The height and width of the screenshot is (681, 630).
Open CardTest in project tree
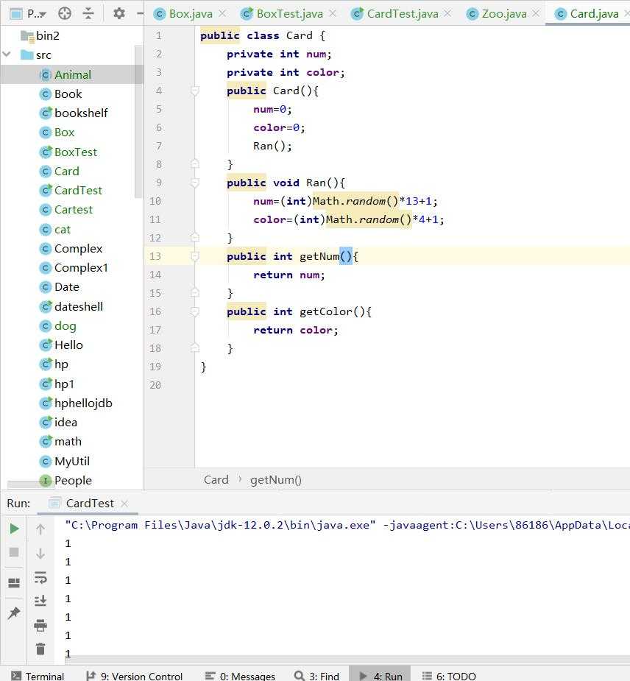pos(71,190)
